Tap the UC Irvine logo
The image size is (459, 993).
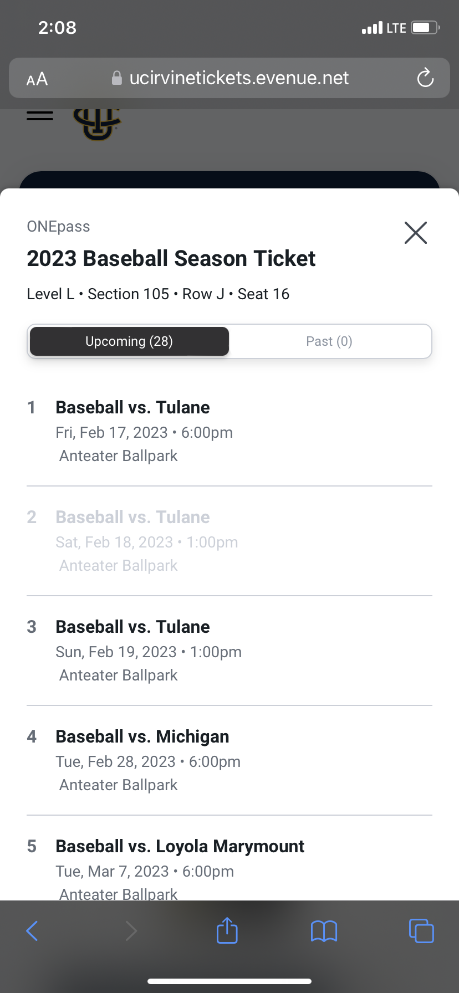98,124
